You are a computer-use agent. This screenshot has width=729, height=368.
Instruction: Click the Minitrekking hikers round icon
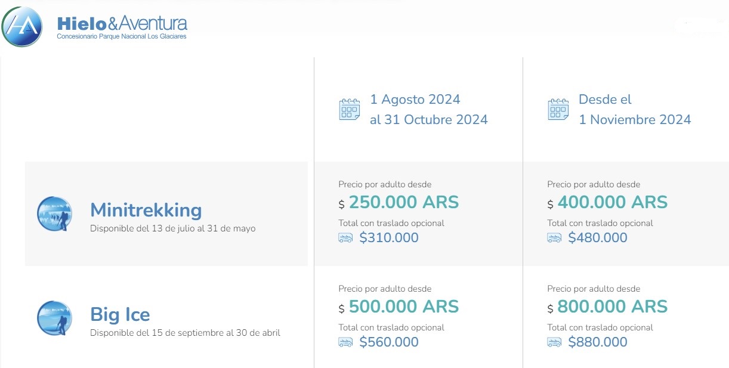tap(54, 214)
